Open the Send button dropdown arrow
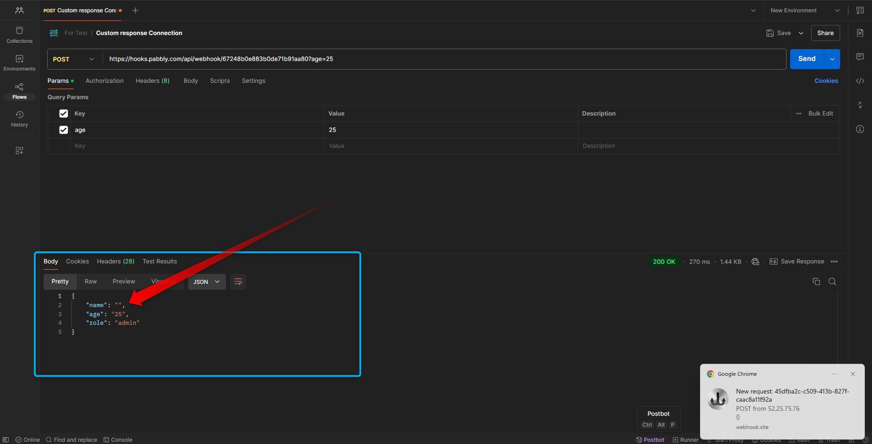Image resolution: width=872 pixels, height=444 pixels. (x=832, y=59)
